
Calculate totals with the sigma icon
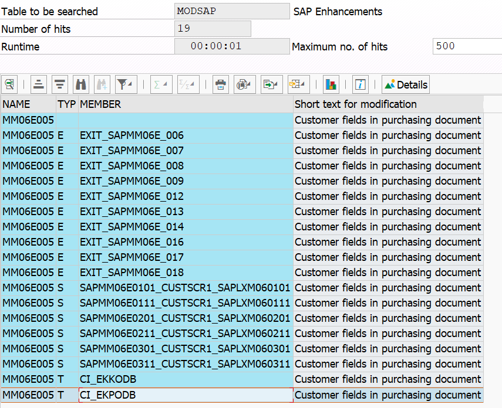click(161, 84)
